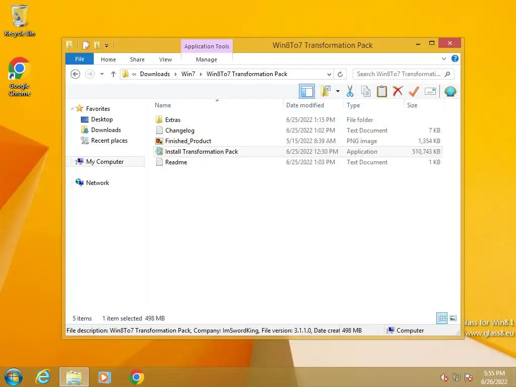
Task: Click the Windows Start orb
Action: (x=14, y=377)
